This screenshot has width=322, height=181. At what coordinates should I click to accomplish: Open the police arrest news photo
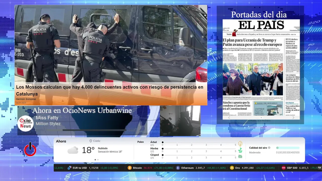111,44
